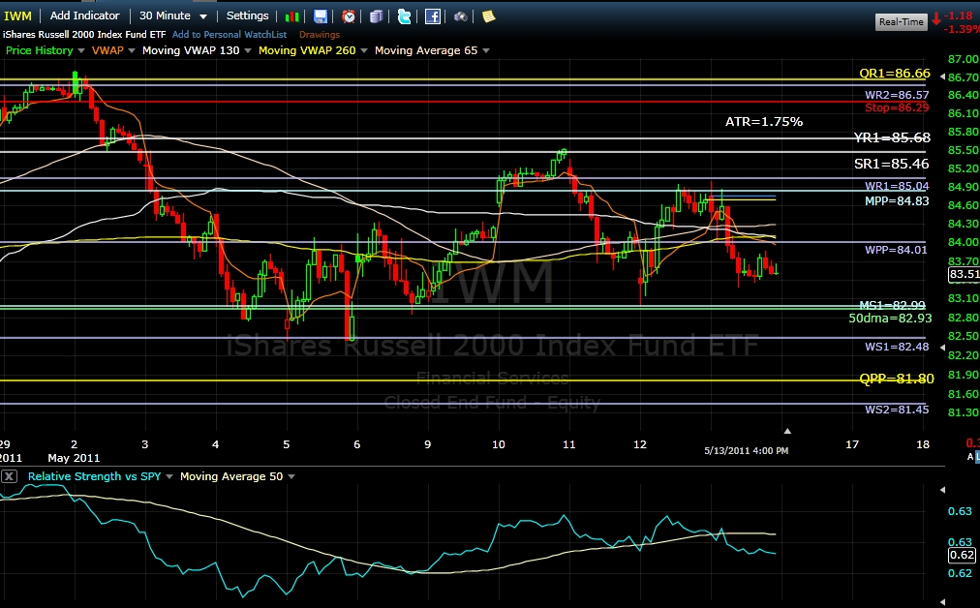Viewport: 980px width, 608px height.
Task: Click the database stack icon
Action: [377, 16]
